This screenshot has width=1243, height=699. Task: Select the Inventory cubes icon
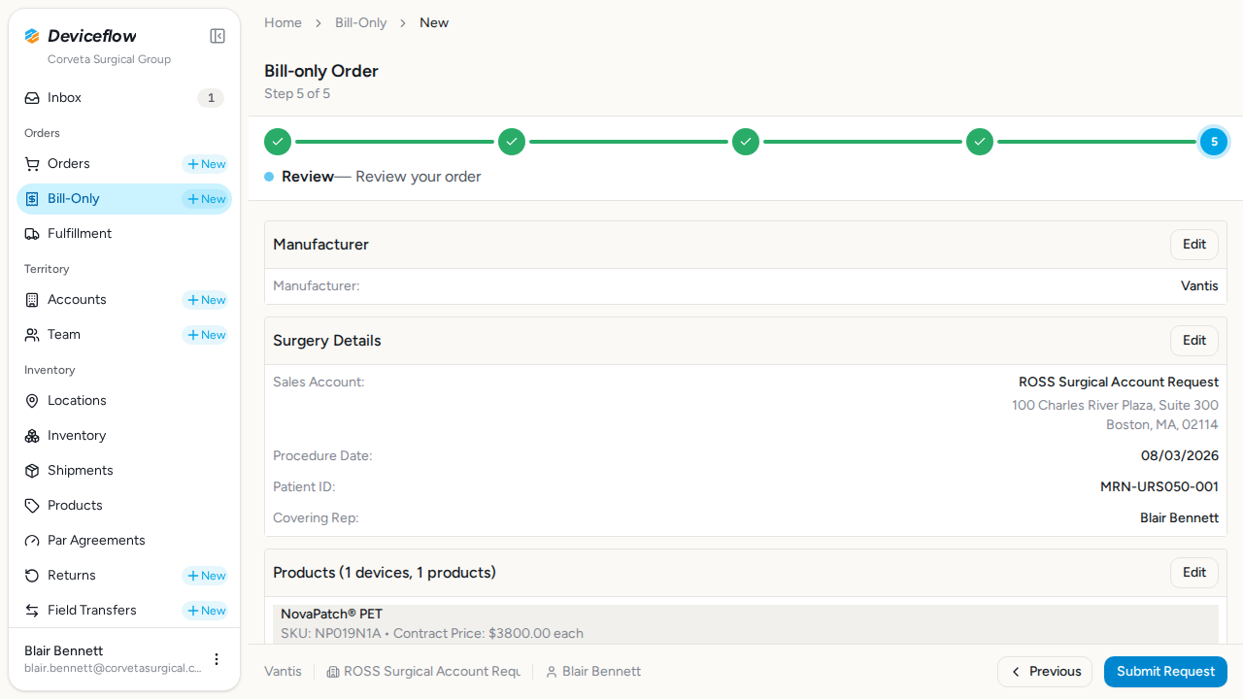point(32,436)
